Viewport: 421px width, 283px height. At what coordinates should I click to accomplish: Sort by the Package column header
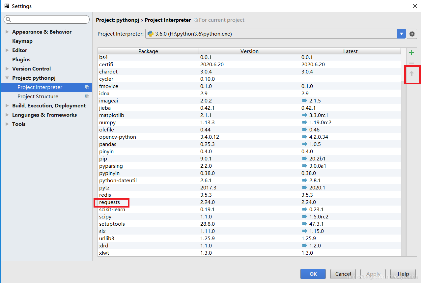(148, 51)
